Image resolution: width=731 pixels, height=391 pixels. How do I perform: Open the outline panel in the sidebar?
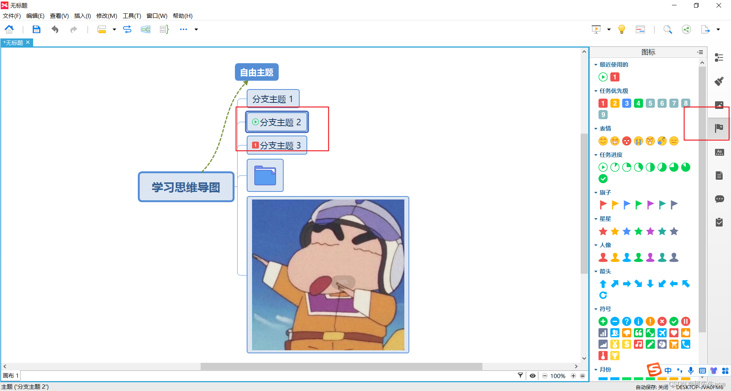pos(719,57)
